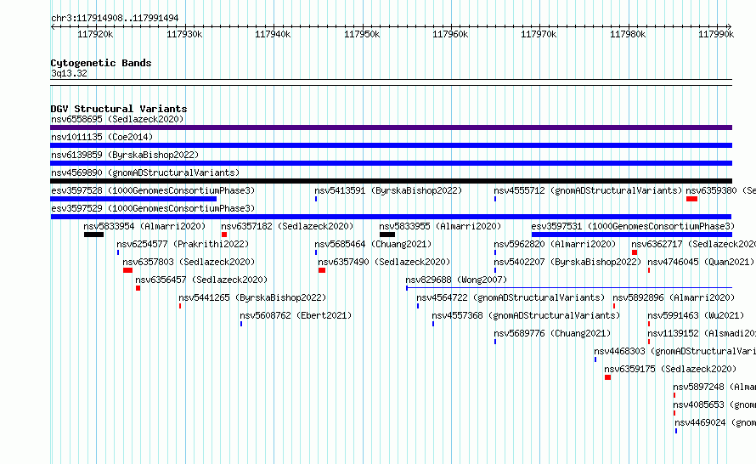Click nsv5685464 (Chuang2021) label
Screen dimensions: 756x464
coord(373,244)
